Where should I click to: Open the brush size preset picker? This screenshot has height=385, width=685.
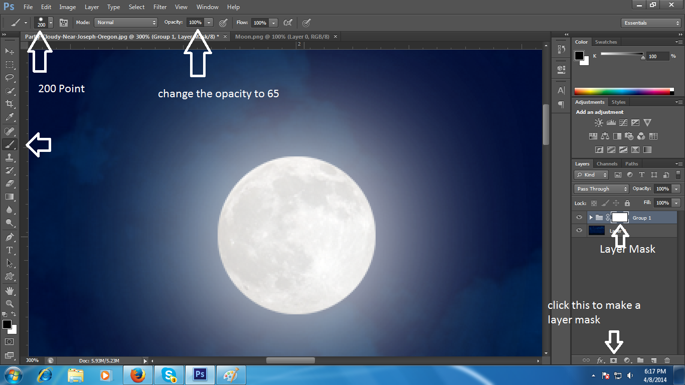point(50,23)
